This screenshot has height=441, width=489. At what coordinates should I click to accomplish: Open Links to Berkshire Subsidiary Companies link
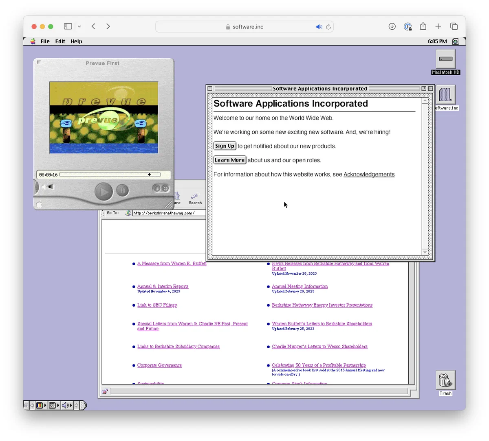point(178,347)
